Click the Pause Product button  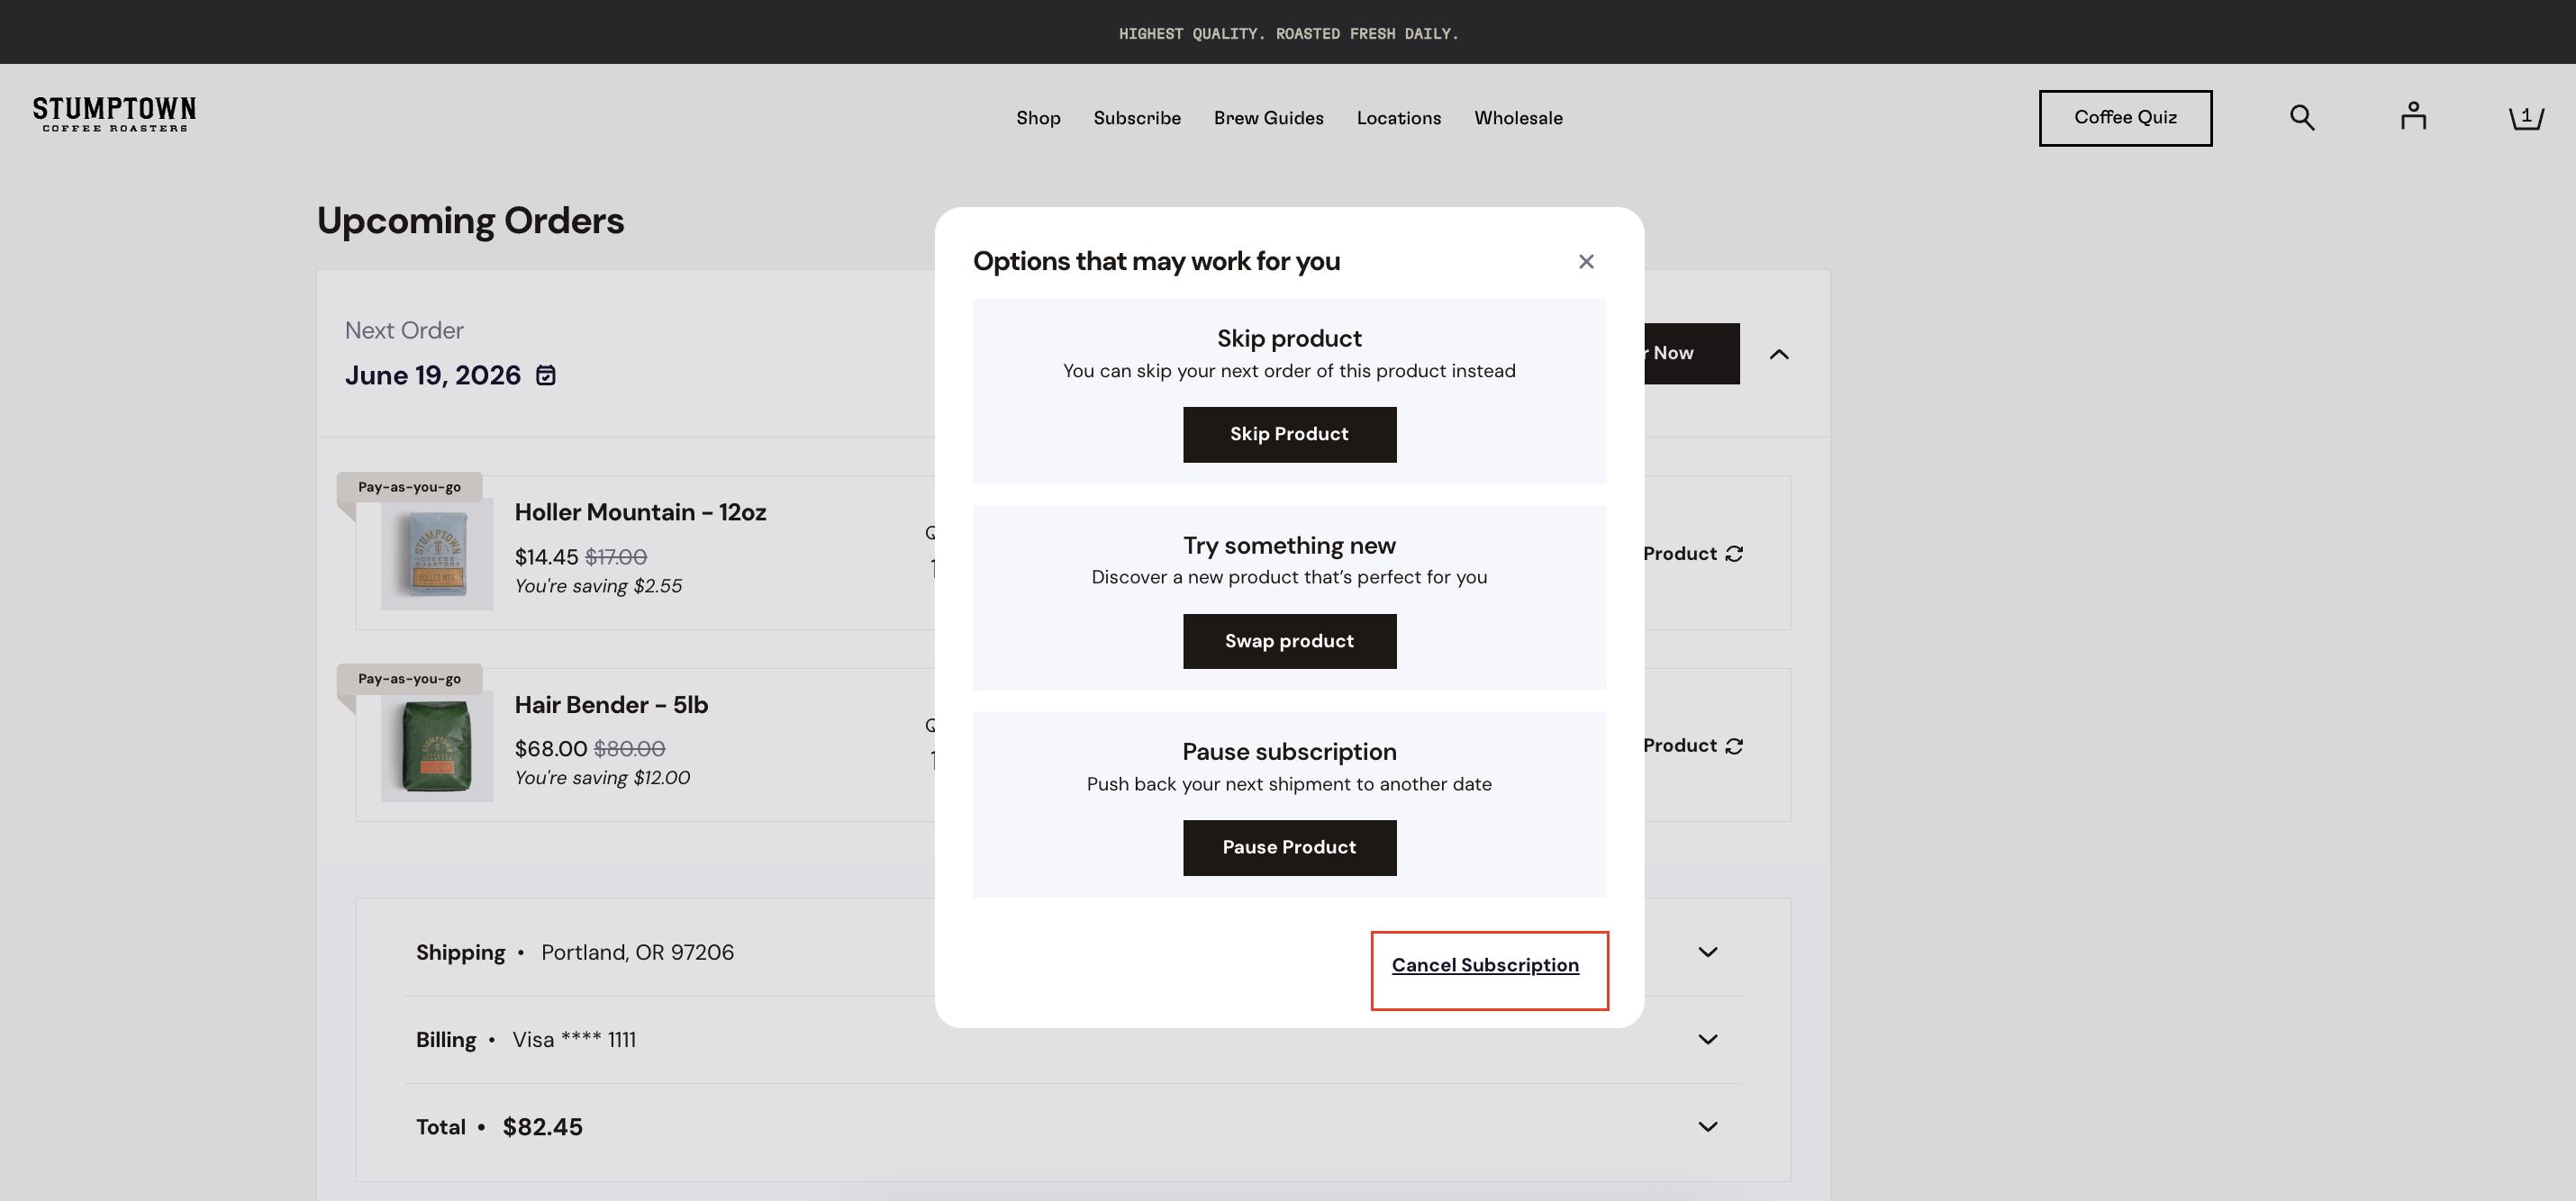coord(1289,848)
